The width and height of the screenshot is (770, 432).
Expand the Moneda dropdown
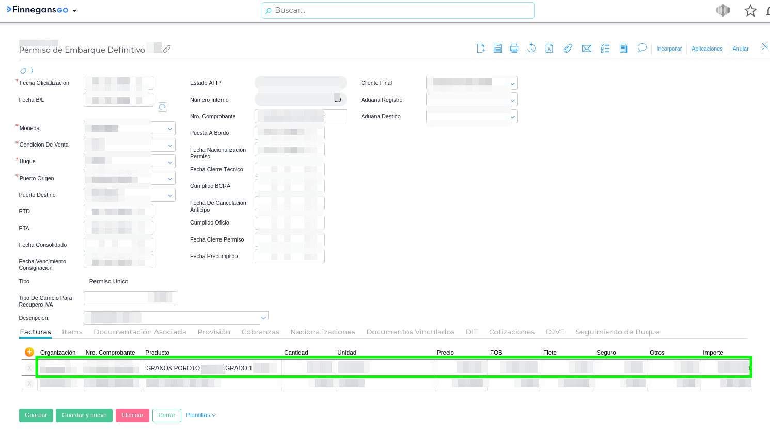170,129
